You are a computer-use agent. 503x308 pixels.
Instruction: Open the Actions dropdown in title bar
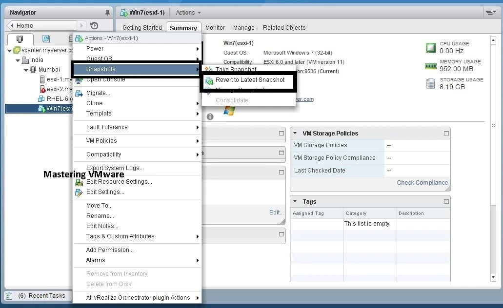pyautogui.click(x=188, y=13)
